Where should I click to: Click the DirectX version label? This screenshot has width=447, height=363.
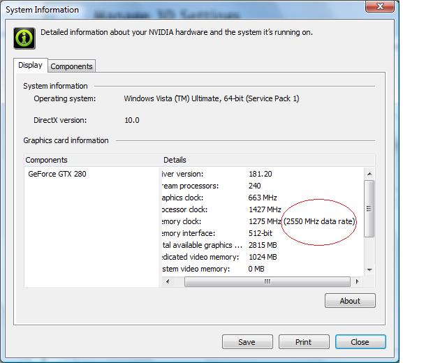tap(60, 120)
